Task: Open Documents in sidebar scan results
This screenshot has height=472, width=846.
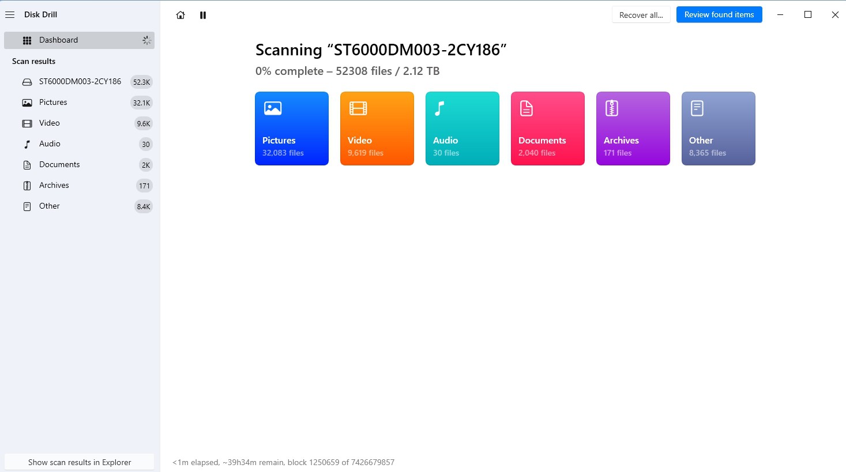Action: 80,165
